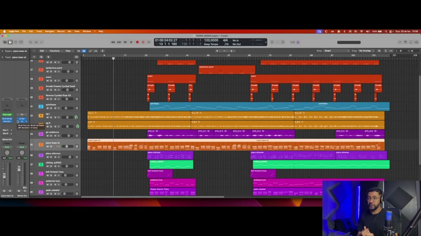Add a new track with plus button
This screenshot has height=236, width=421.
coord(34,57)
